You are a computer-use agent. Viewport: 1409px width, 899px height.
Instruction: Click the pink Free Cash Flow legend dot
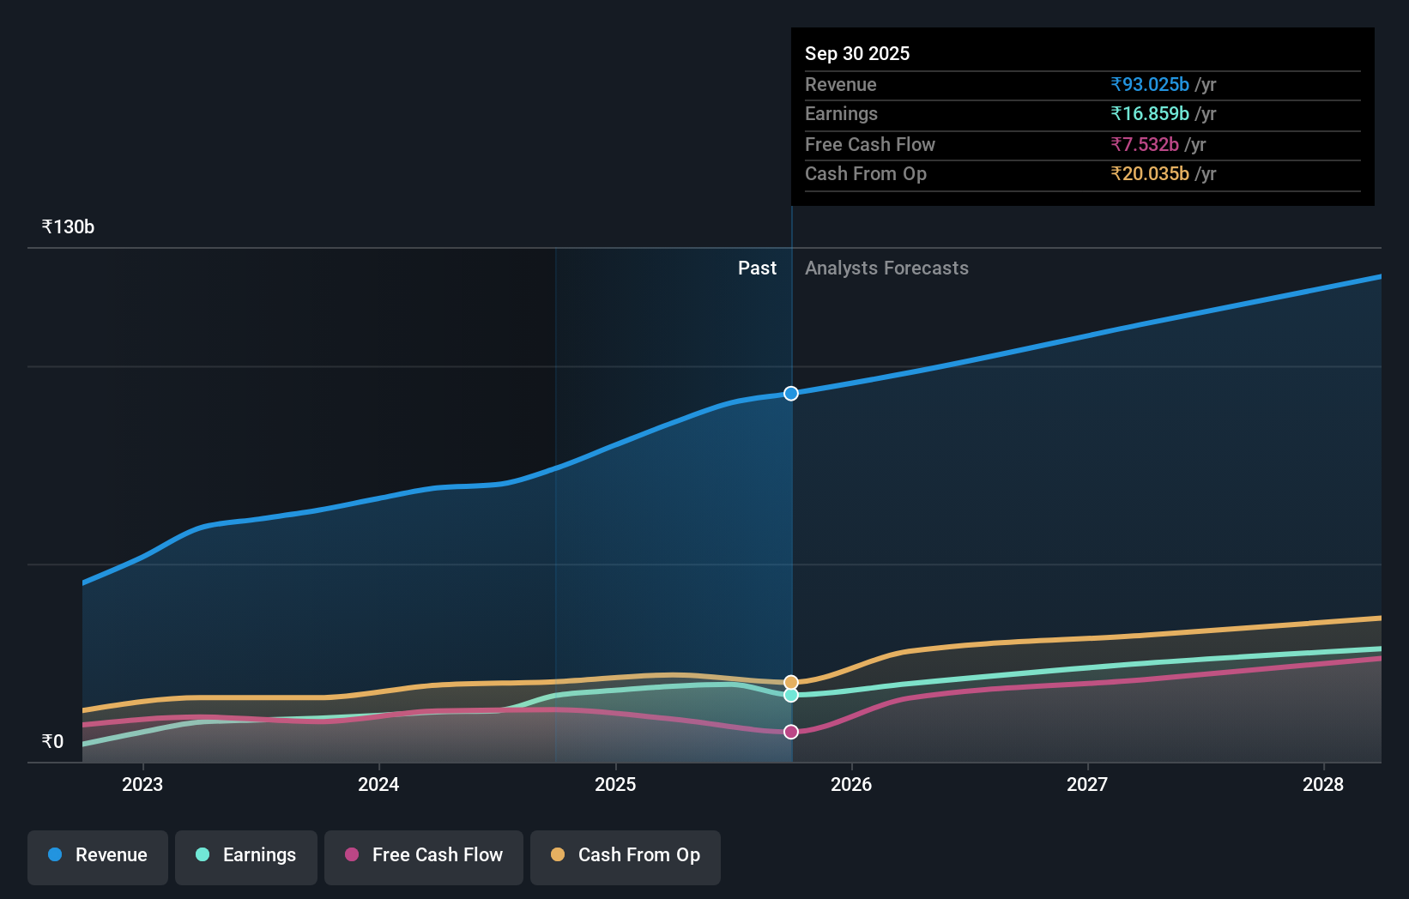tap(351, 855)
